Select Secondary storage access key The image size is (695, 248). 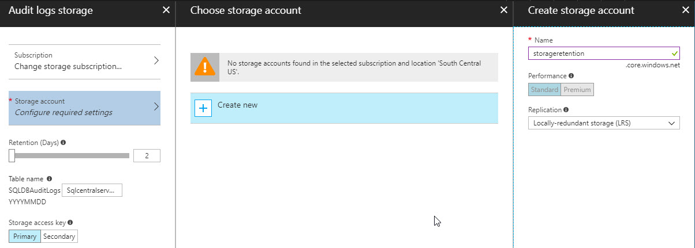pos(59,236)
